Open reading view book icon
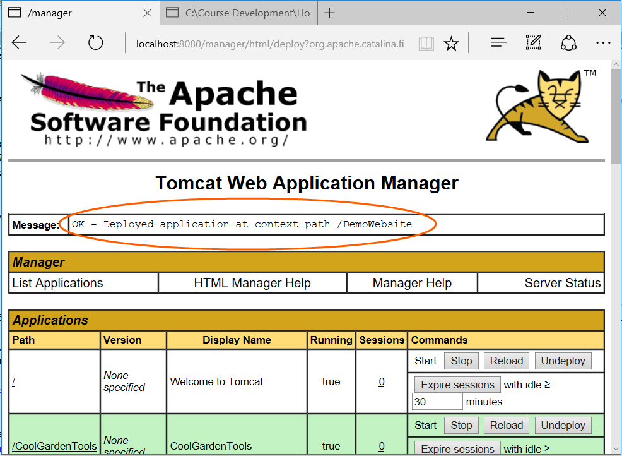This screenshot has width=622, height=456. (x=426, y=44)
